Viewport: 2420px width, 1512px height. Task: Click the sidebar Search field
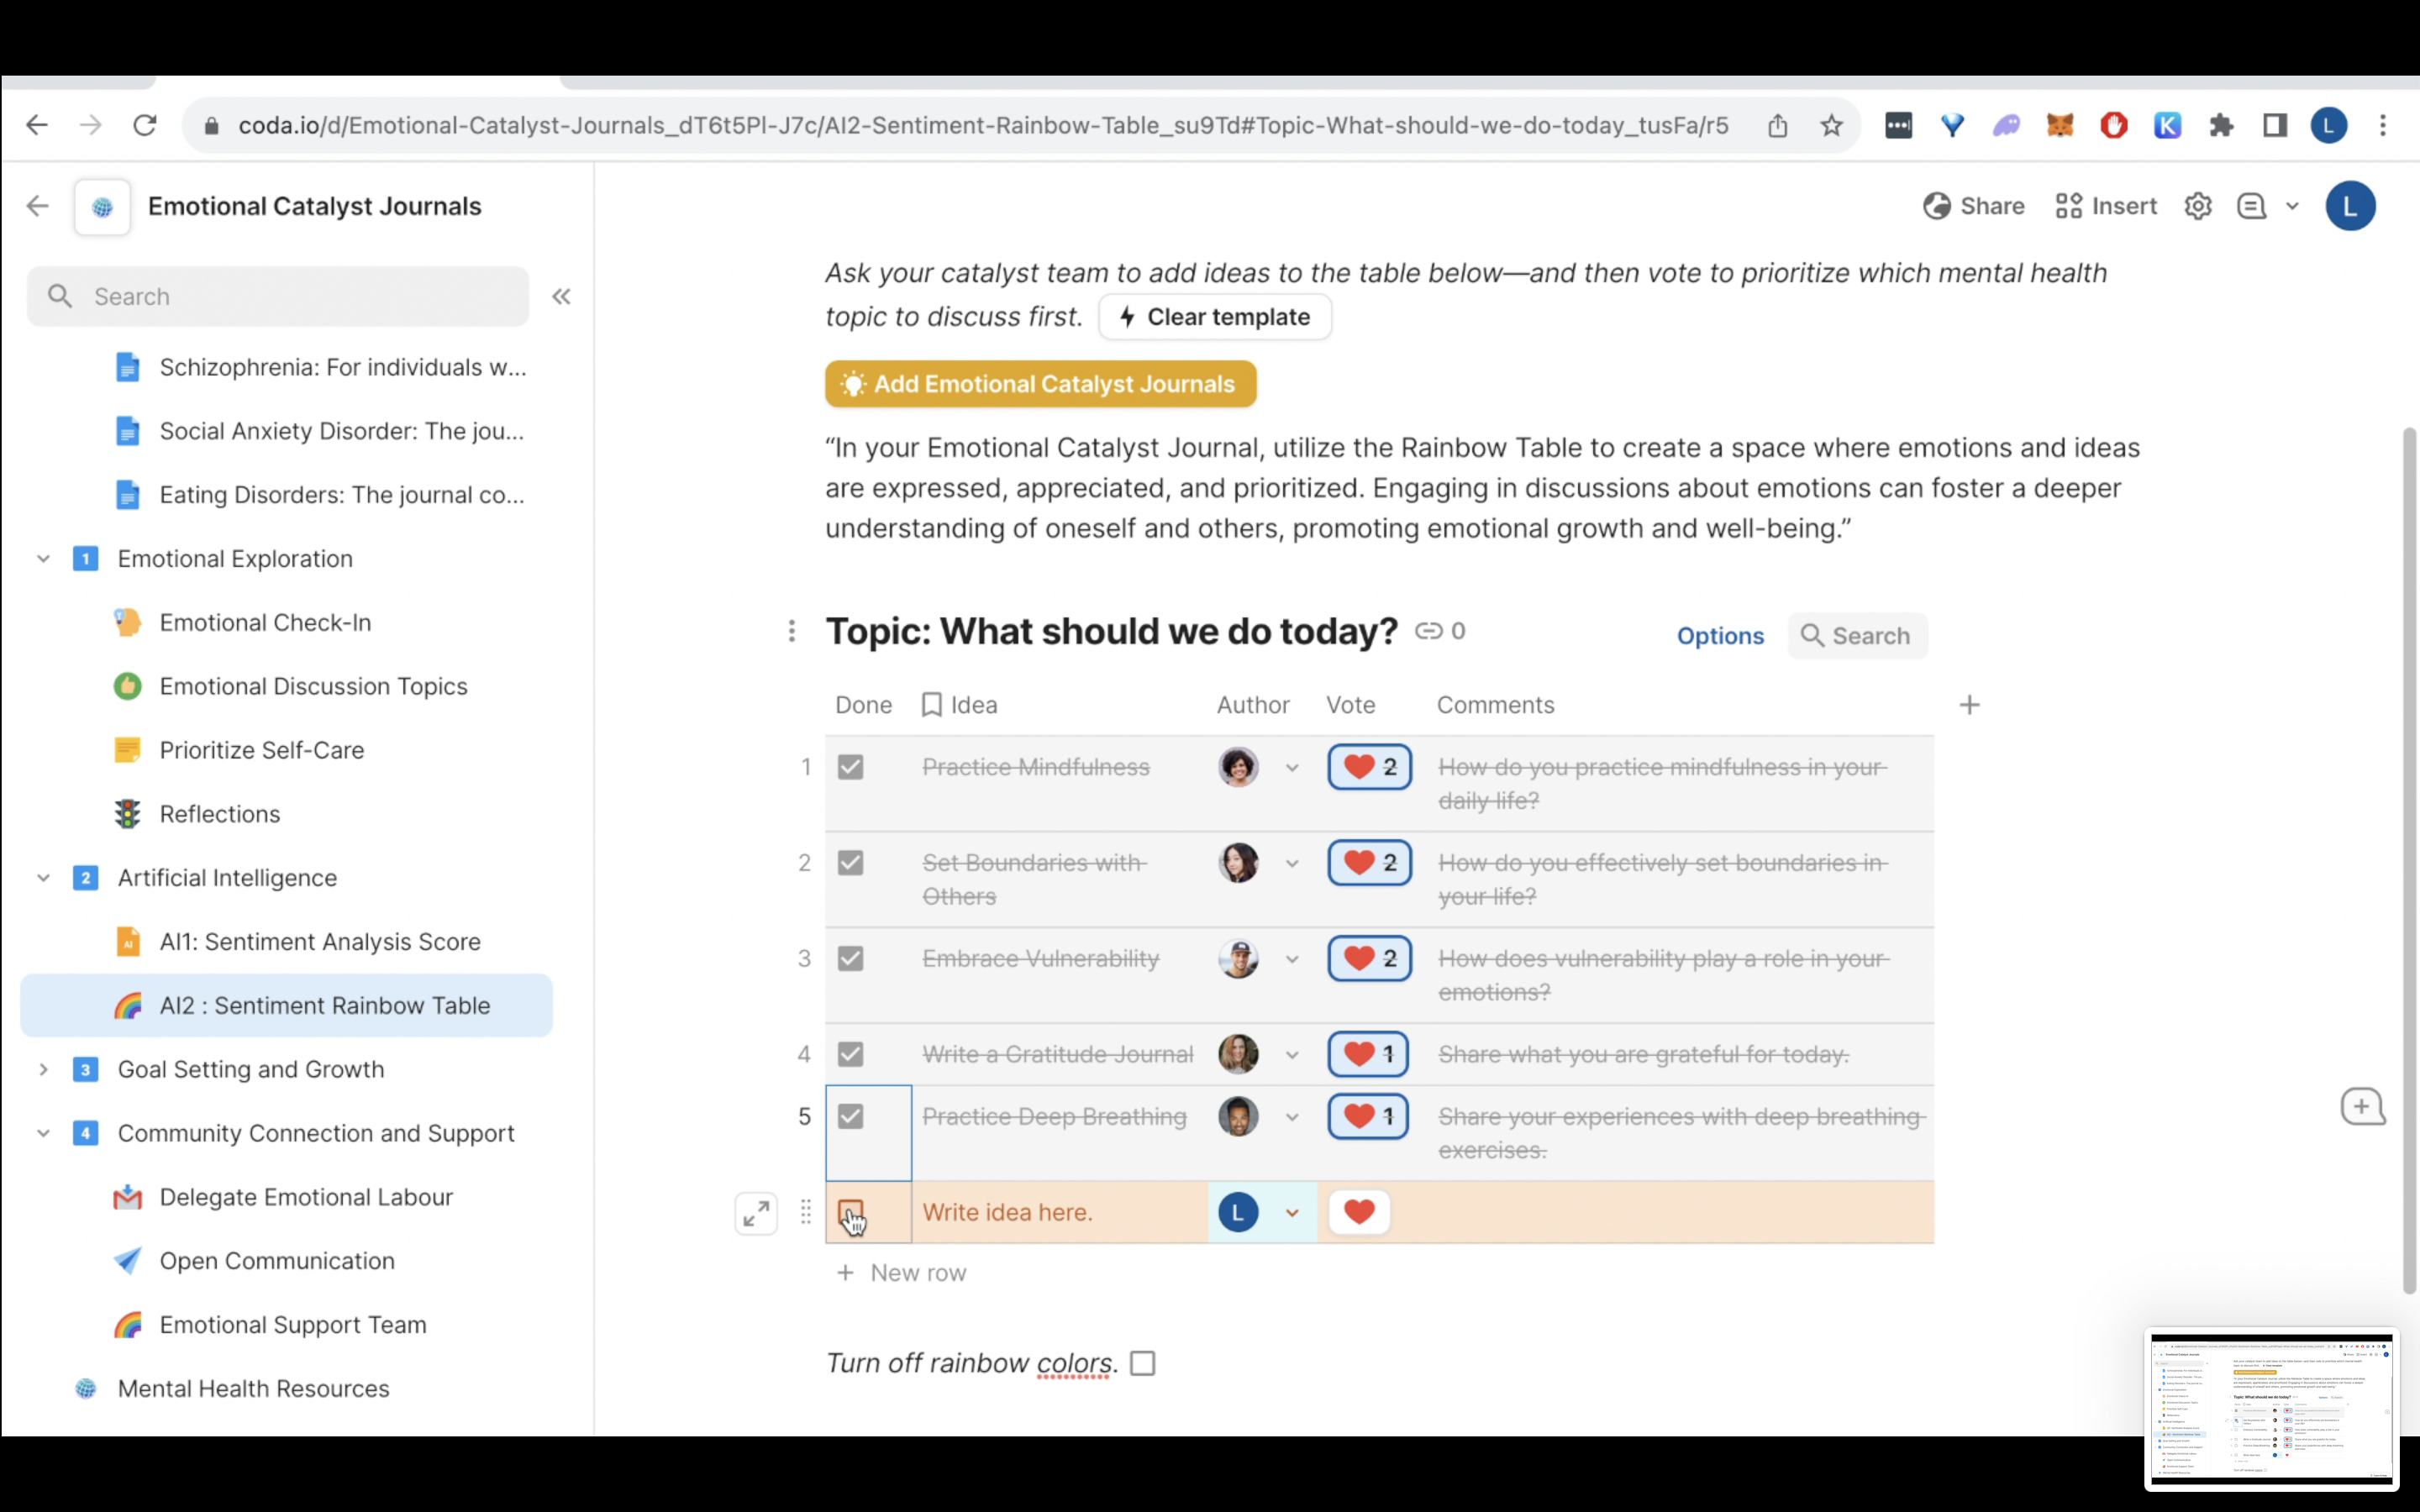277,296
